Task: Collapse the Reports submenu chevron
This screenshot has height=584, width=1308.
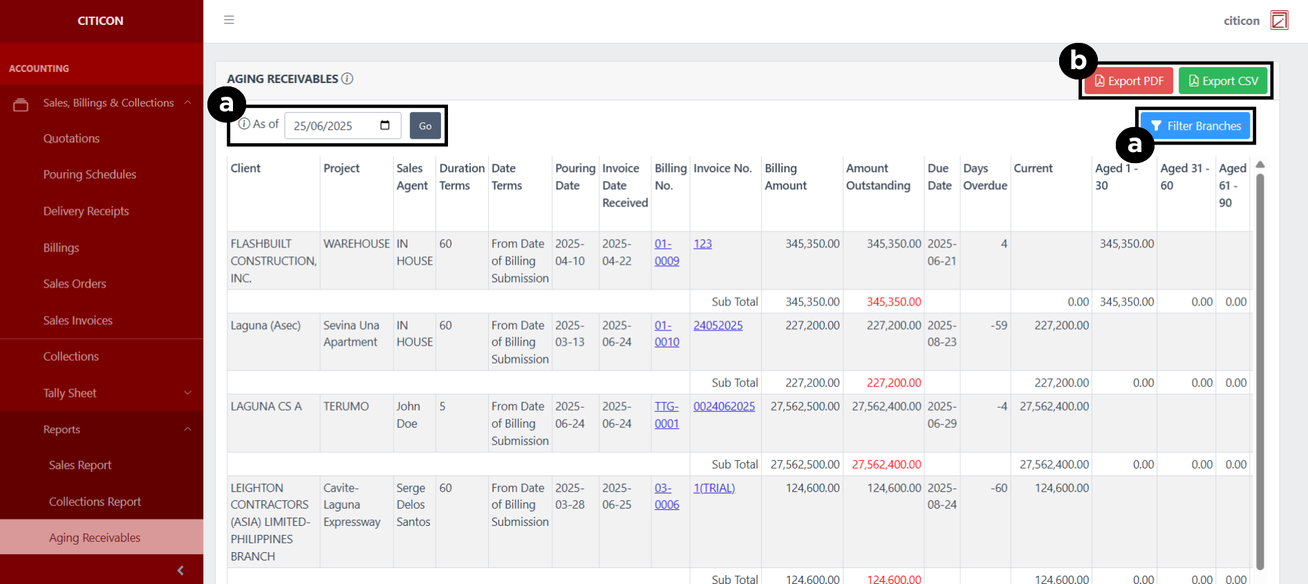Action: coord(187,429)
